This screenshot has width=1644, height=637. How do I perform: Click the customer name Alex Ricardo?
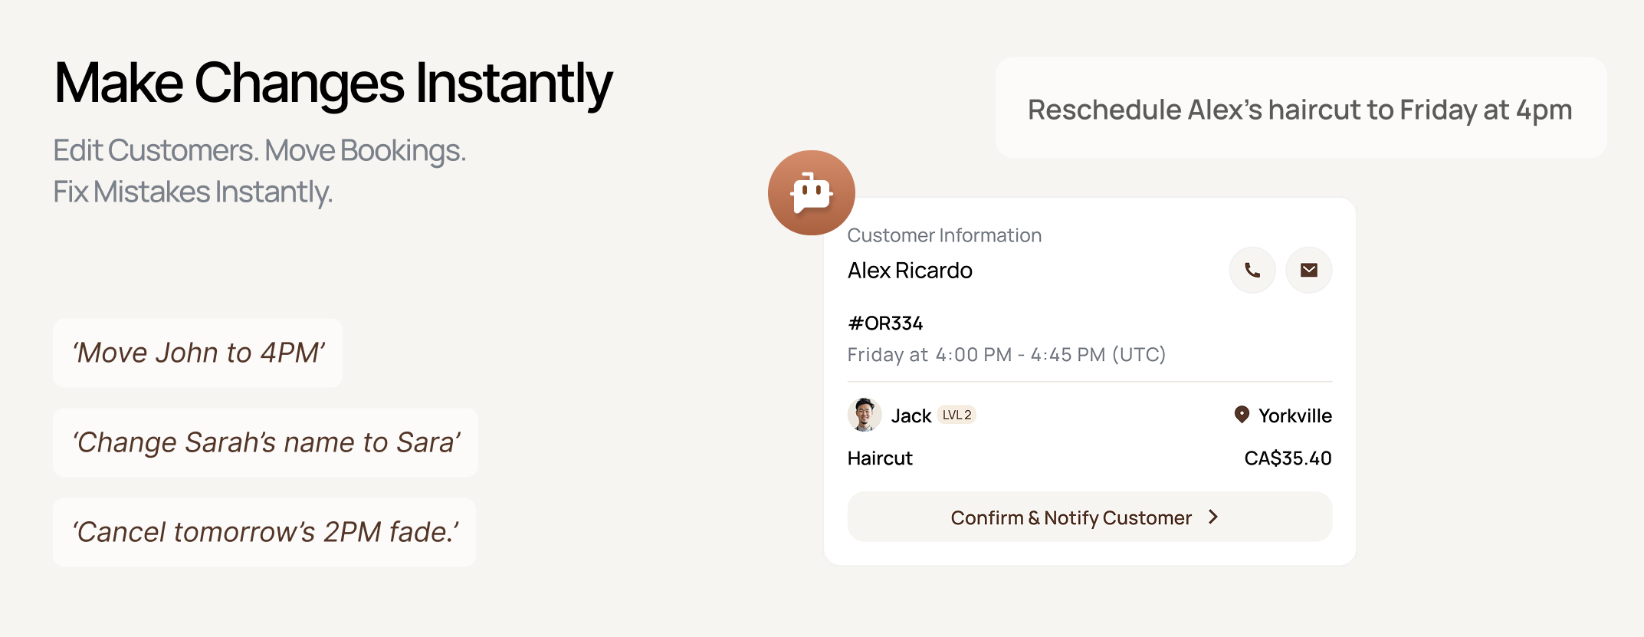910,271
